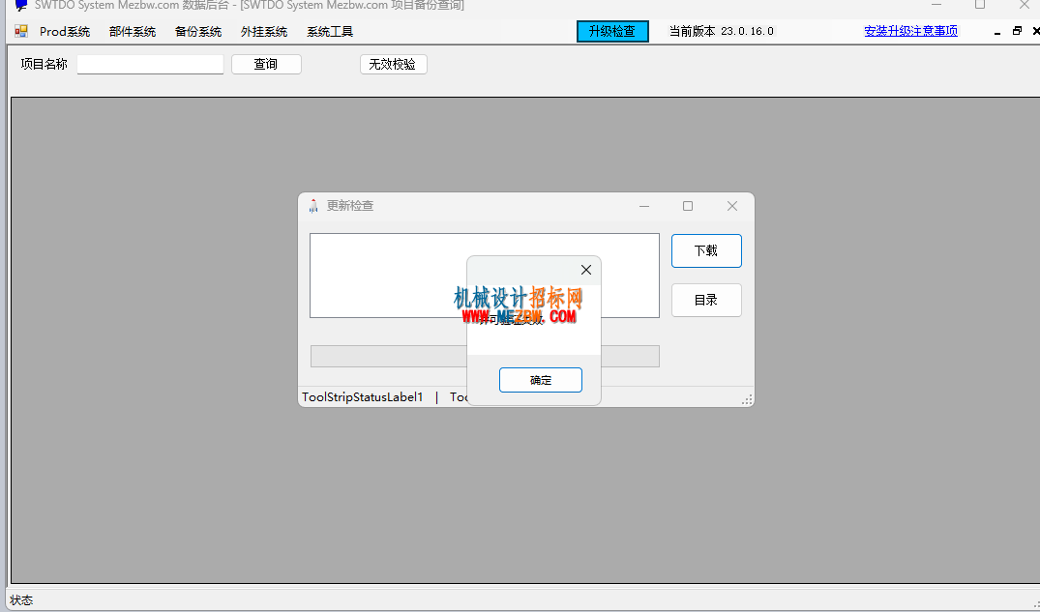Click the 无效校验 button
Viewport: 1040px width, 612px height.
393,65
